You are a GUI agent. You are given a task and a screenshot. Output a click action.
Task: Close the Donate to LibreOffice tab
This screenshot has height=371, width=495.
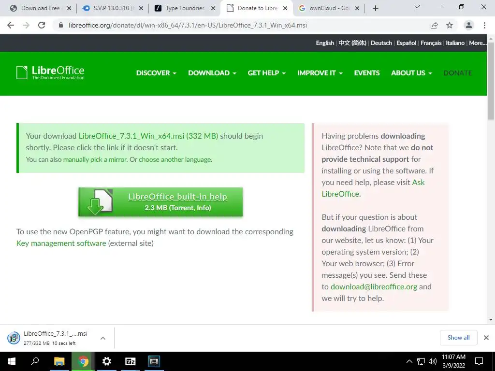click(285, 8)
